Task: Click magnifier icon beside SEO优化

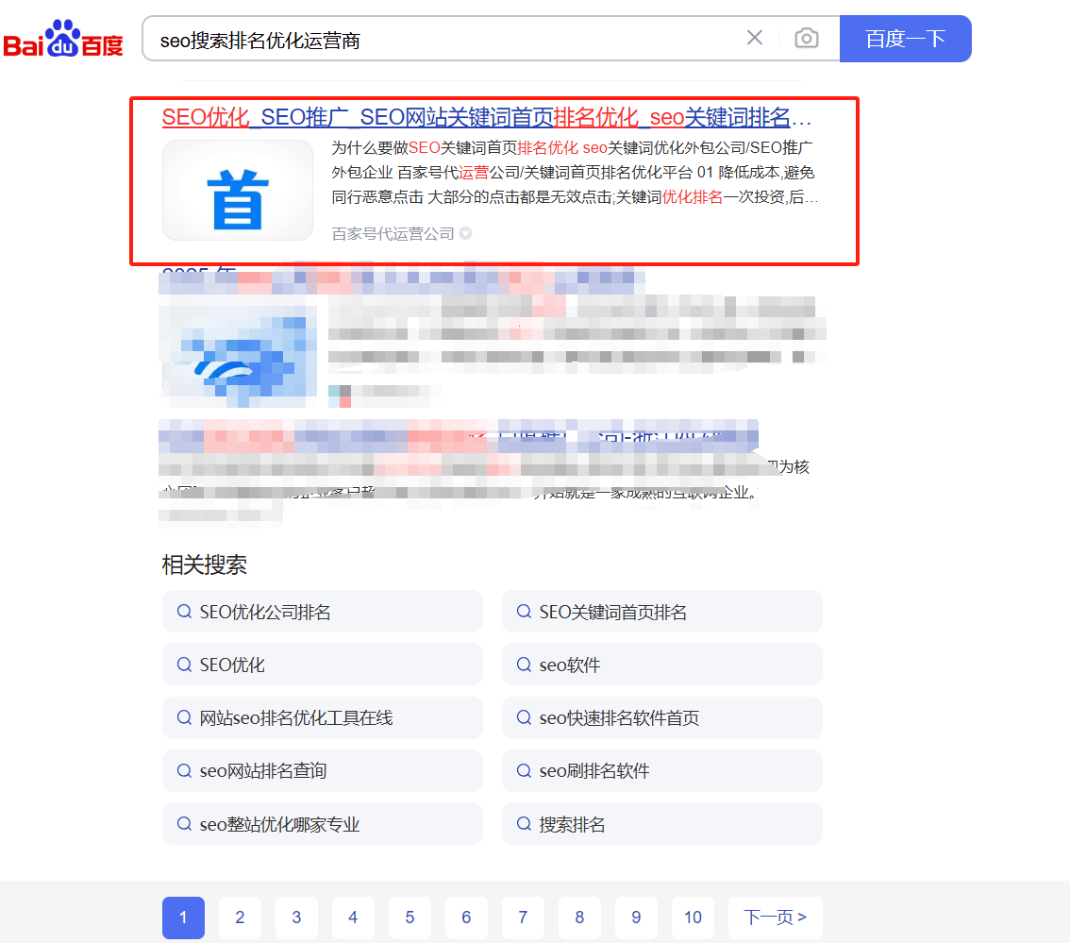Action: (x=184, y=665)
